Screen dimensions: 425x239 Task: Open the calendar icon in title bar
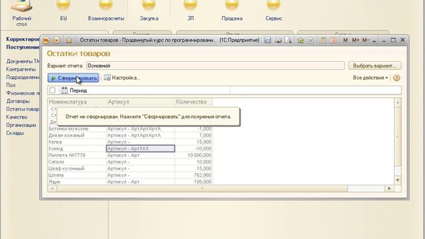click(333, 40)
